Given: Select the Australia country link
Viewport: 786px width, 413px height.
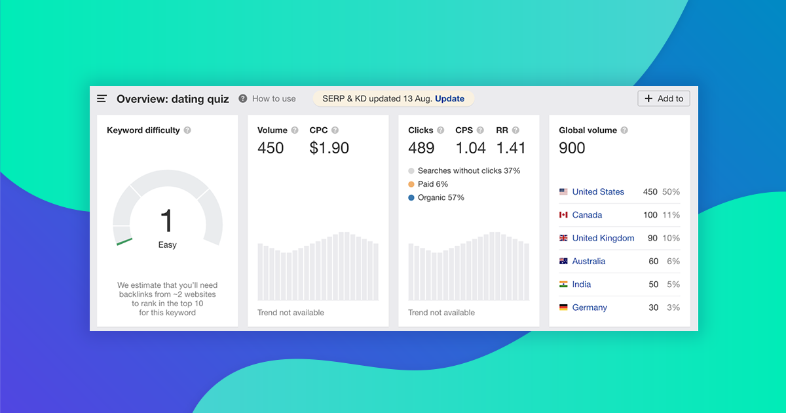Looking at the screenshot, I should pyautogui.click(x=588, y=261).
